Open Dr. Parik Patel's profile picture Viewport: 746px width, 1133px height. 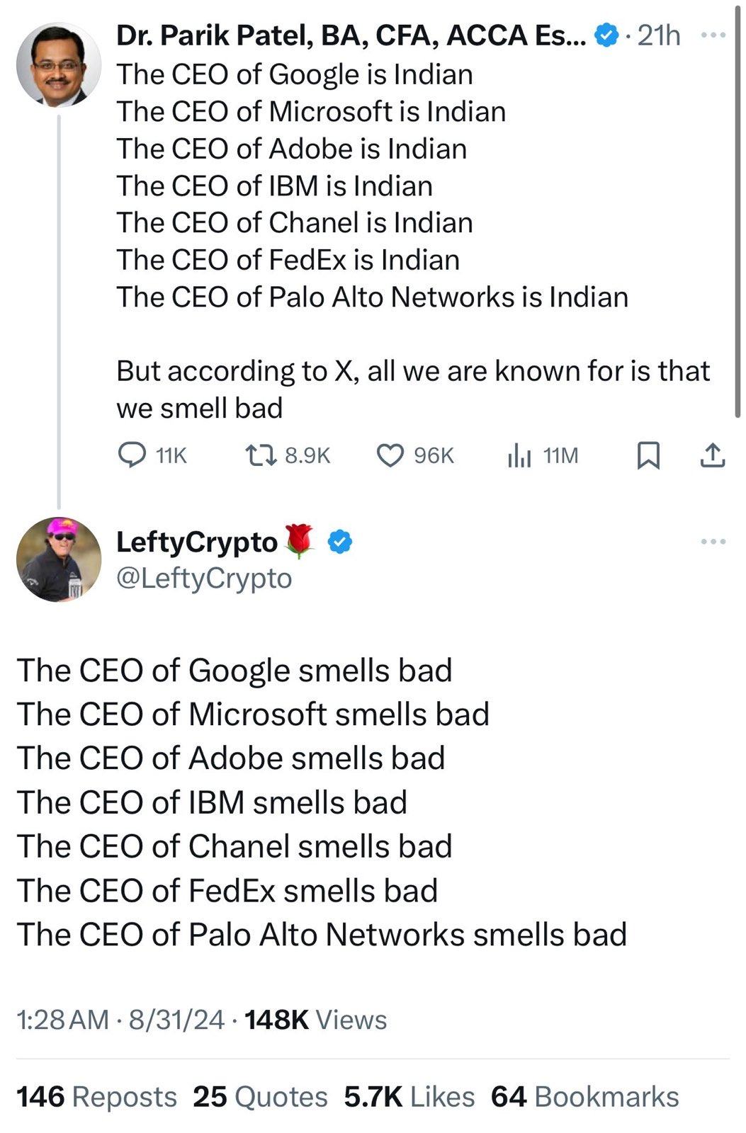tap(58, 65)
